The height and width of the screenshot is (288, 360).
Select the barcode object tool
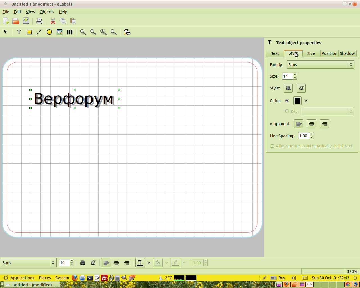click(x=70, y=32)
